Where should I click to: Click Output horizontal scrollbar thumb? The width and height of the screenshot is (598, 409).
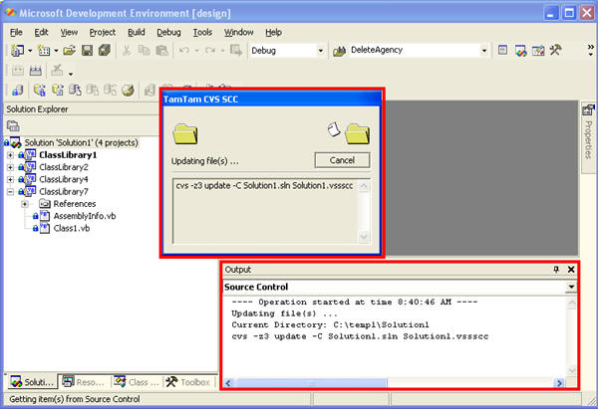point(310,382)
